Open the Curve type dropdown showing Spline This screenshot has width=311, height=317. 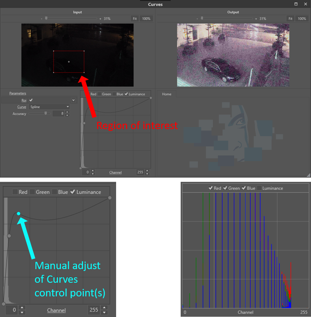click(49, 107)
